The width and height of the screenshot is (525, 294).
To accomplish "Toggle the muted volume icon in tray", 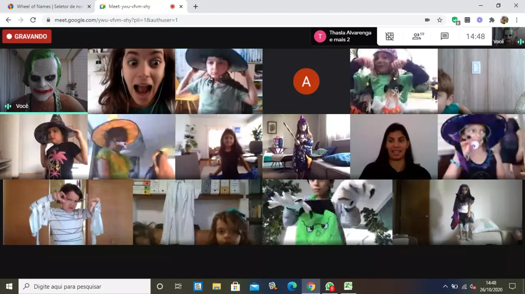I will point(473,286).
